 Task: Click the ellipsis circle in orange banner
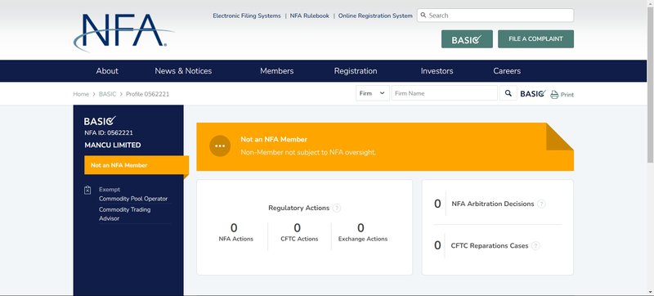pyautogui.click(x=220, y=146)
